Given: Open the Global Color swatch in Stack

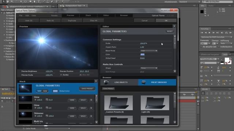Looking at the screenshot, I should (55, 91).
